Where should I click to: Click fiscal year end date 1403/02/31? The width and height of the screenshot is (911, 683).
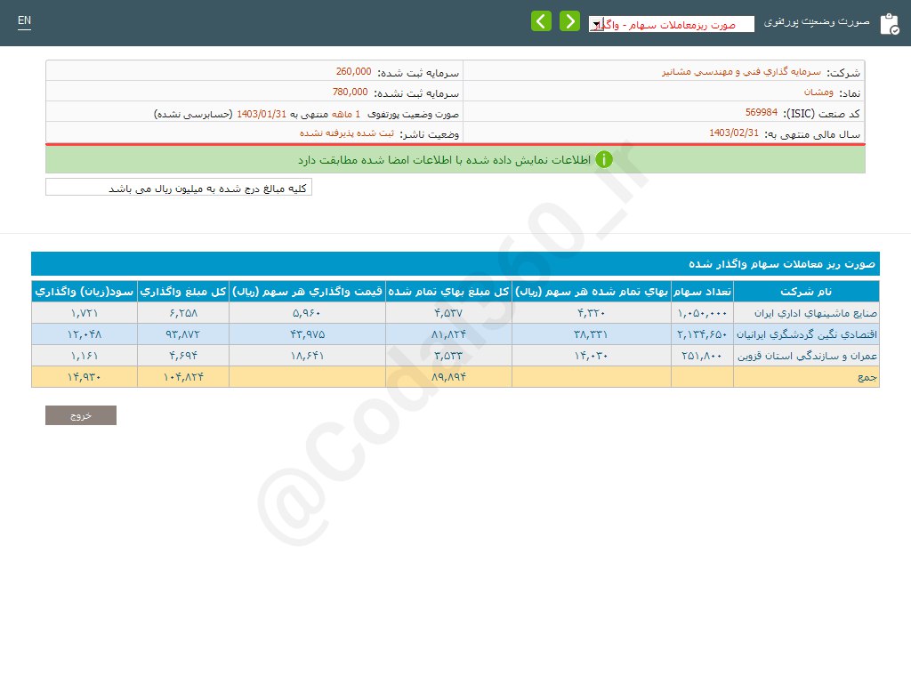click(x=734, y=133)
